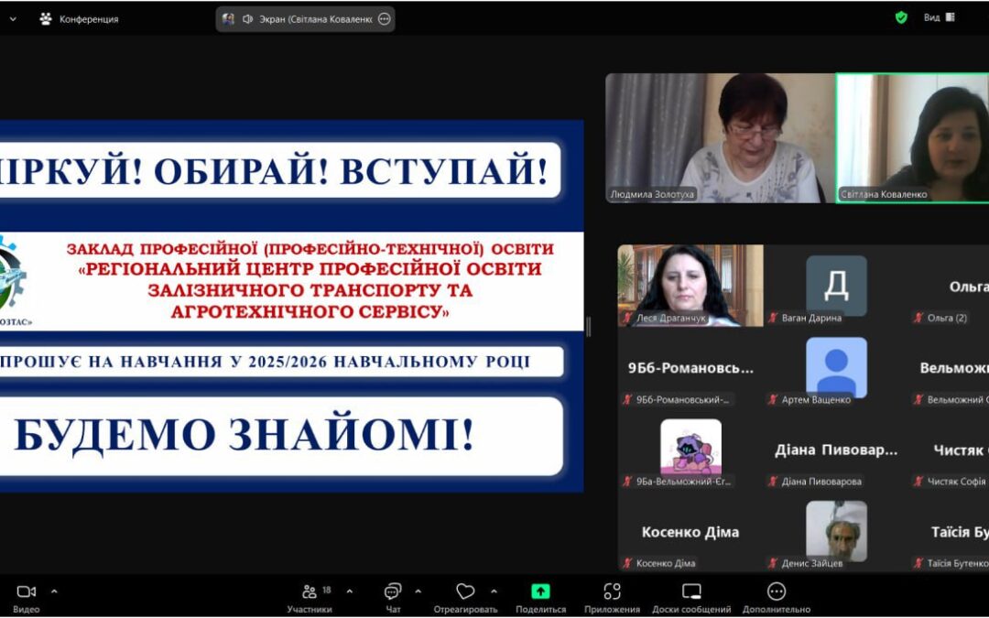The image size is (989, 618).
Task: Click the 9Б6-Романовсь... participant tile
Action: click(x=690, y=368)
